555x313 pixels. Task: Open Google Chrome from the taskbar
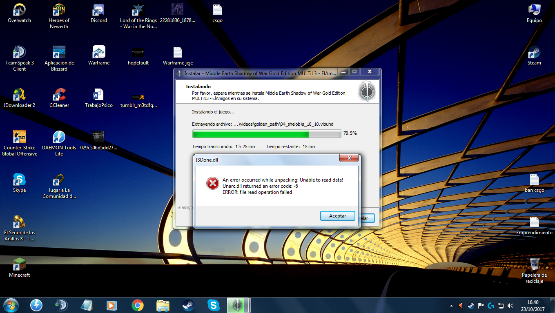pyautogui.click(x=138, y=305)
